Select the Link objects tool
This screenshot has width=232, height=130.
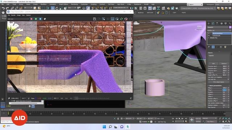pos(12,8)
